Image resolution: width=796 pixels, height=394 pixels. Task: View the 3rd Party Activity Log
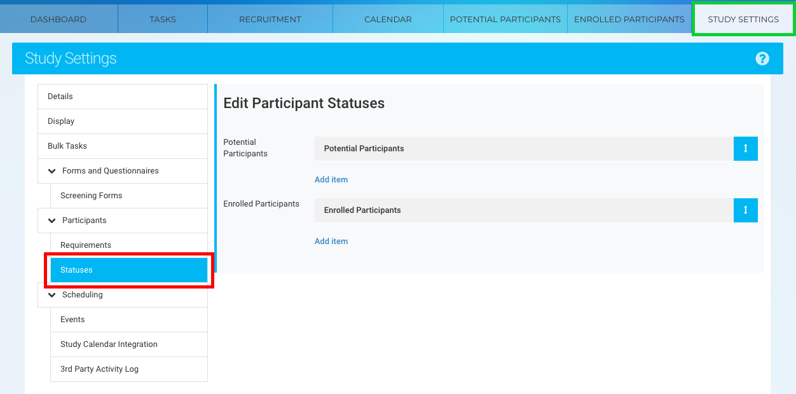point(99,369)
